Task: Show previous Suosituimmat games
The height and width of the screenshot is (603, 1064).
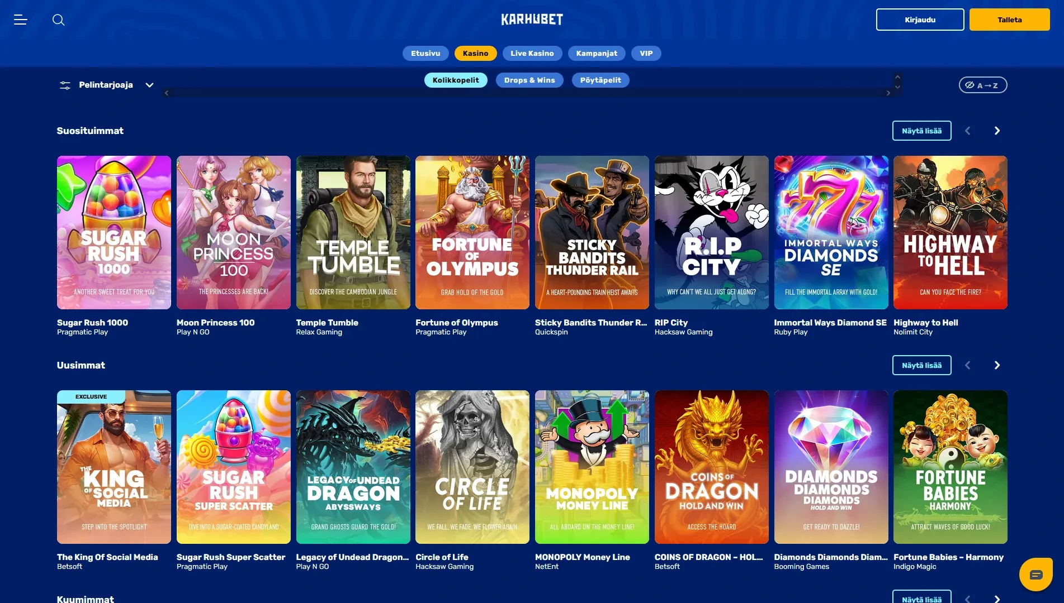Action: [x=968, y=131]
